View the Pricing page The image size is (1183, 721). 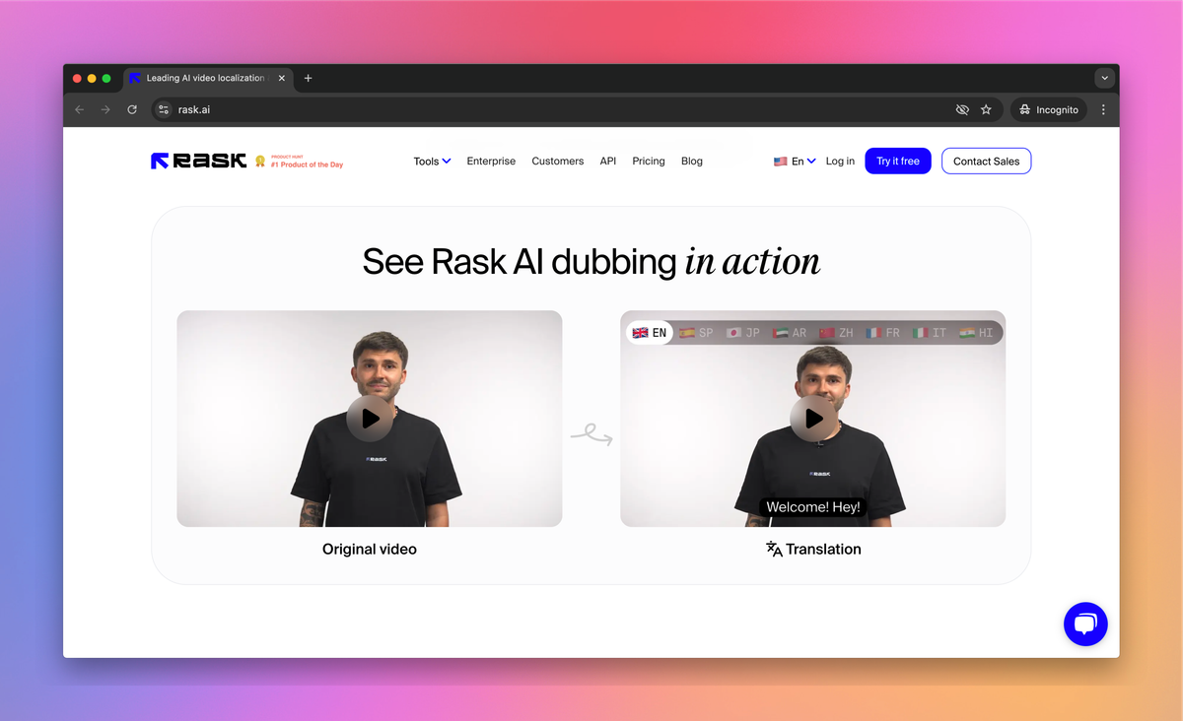click(x=649, y=161)
